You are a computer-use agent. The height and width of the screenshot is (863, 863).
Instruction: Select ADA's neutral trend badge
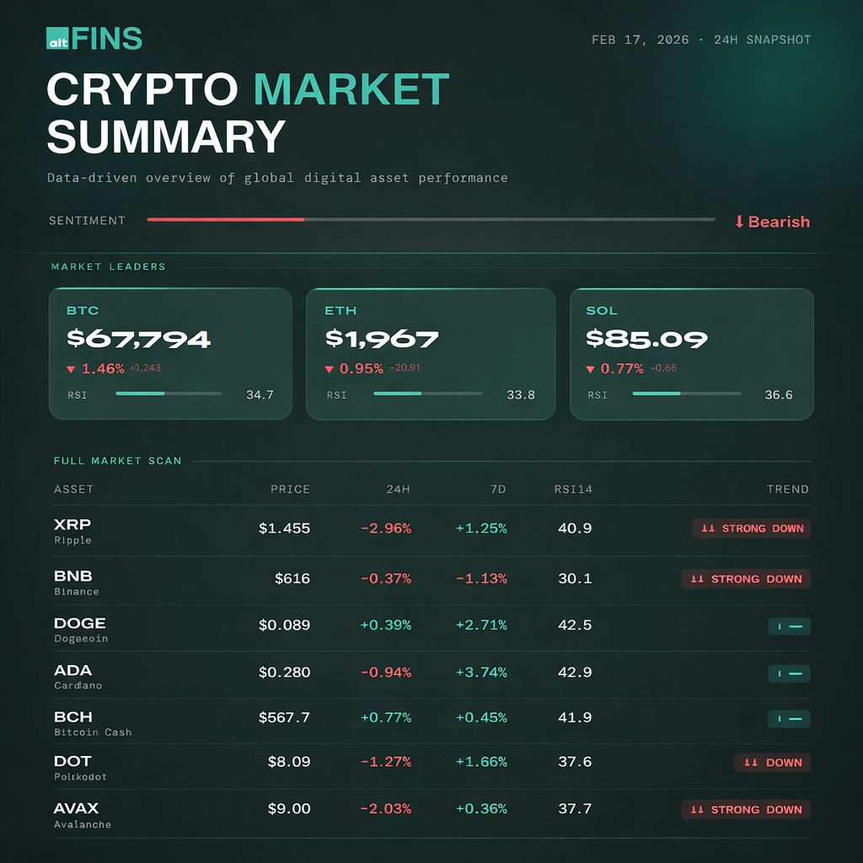coord(789,673)
